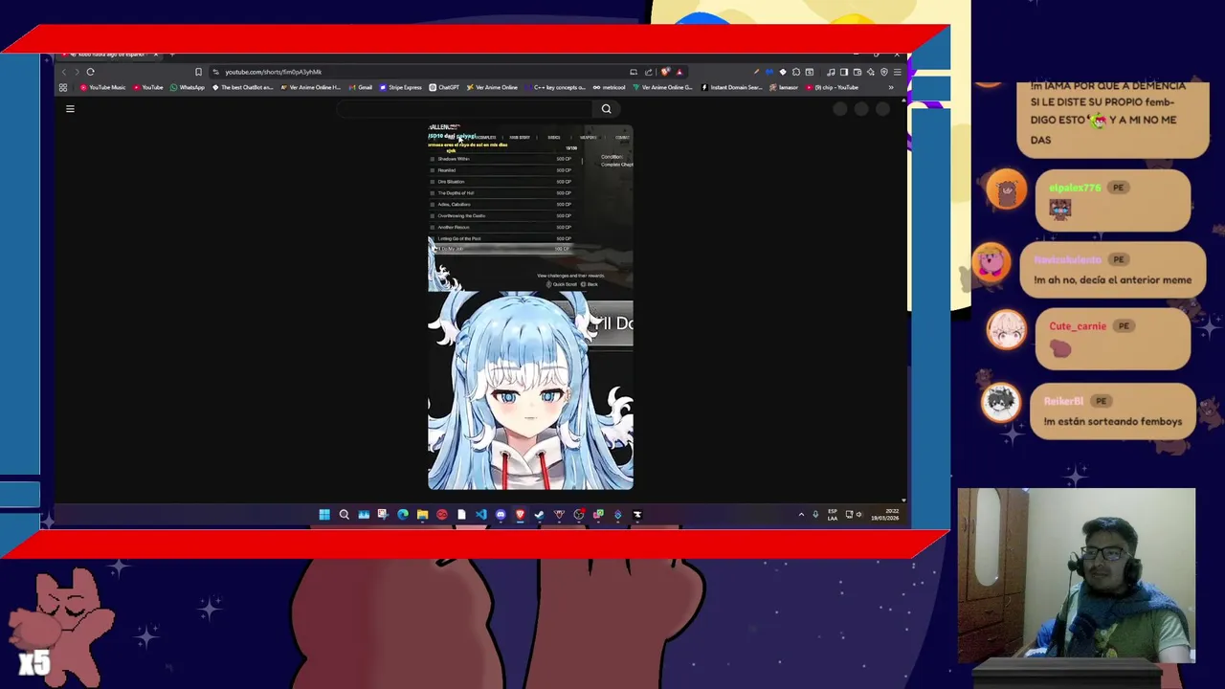Image resolution: width=1225 pixels, height=689 pixels.
Task: Open the Brave main menu icon
Action: (x=897, y=72)
